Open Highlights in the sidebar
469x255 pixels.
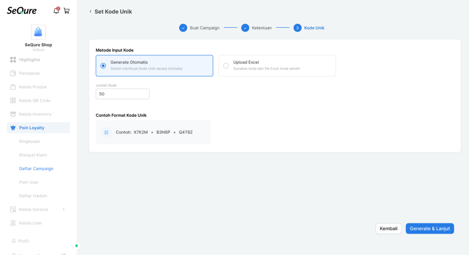38,60
